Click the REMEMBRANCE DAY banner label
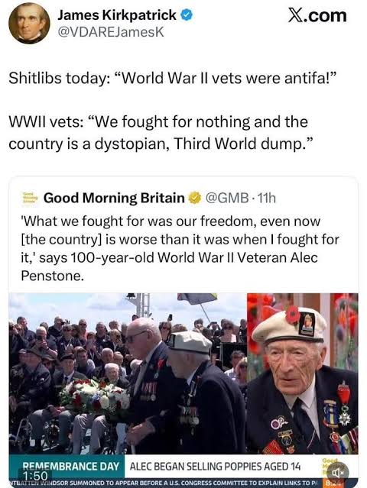 [x=70, y=466]
